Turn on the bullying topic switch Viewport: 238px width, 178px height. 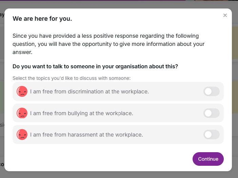pyautogui.click(x=212, y=113)
